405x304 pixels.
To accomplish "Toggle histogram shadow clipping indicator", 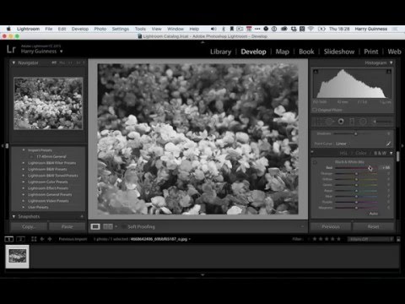I will pyautogui.click(x=316, y=72).
